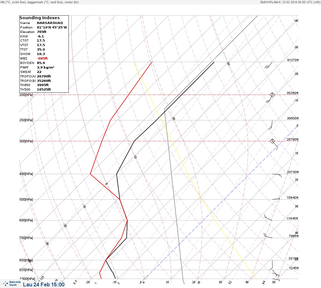Click the black temperature line vertex at 300hPa
Image resolution: width=321 pixels, height=288 pixels.
click(x=134, y=141)
